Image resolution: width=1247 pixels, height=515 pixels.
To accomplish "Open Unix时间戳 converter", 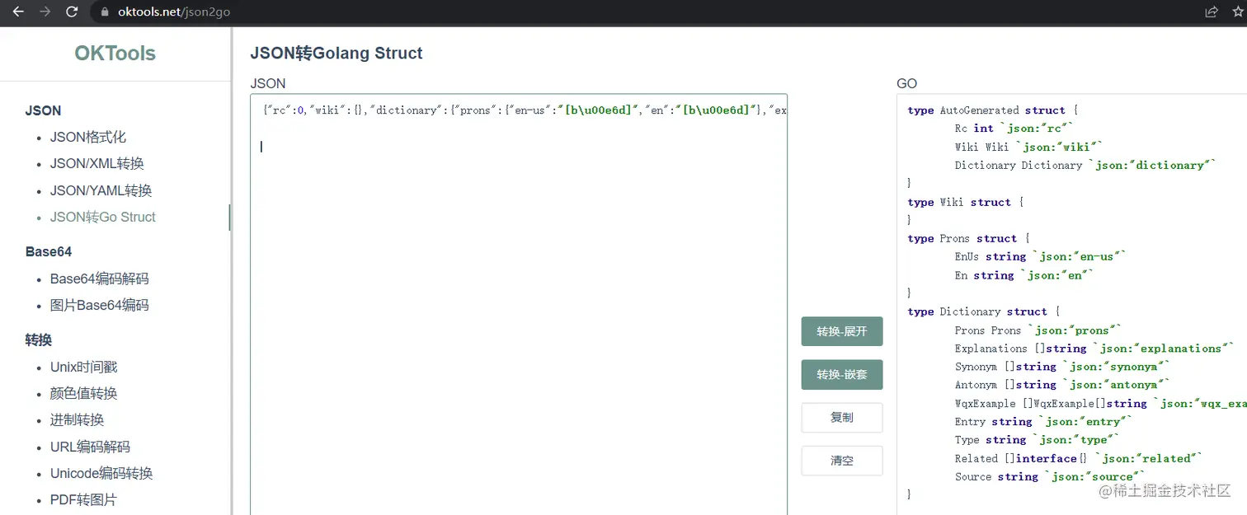I will click(83, 367).
